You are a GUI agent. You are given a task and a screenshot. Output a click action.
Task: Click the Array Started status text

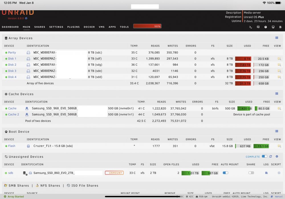click(16, 197)
